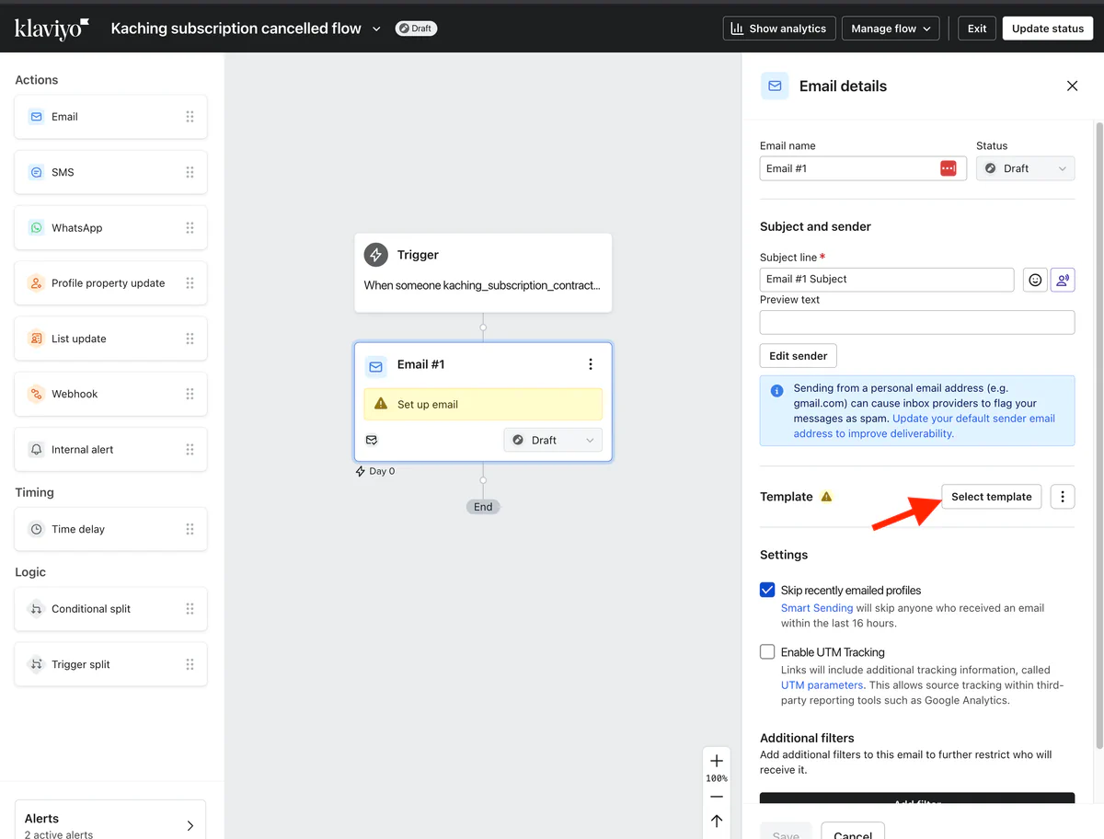Viewport: 1104px width, 839px height.
Task: Enable UTM Tracking checkbox
Action: tap(767, 651)
